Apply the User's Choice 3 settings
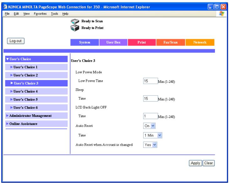229x183 pixels. [195, 163]
